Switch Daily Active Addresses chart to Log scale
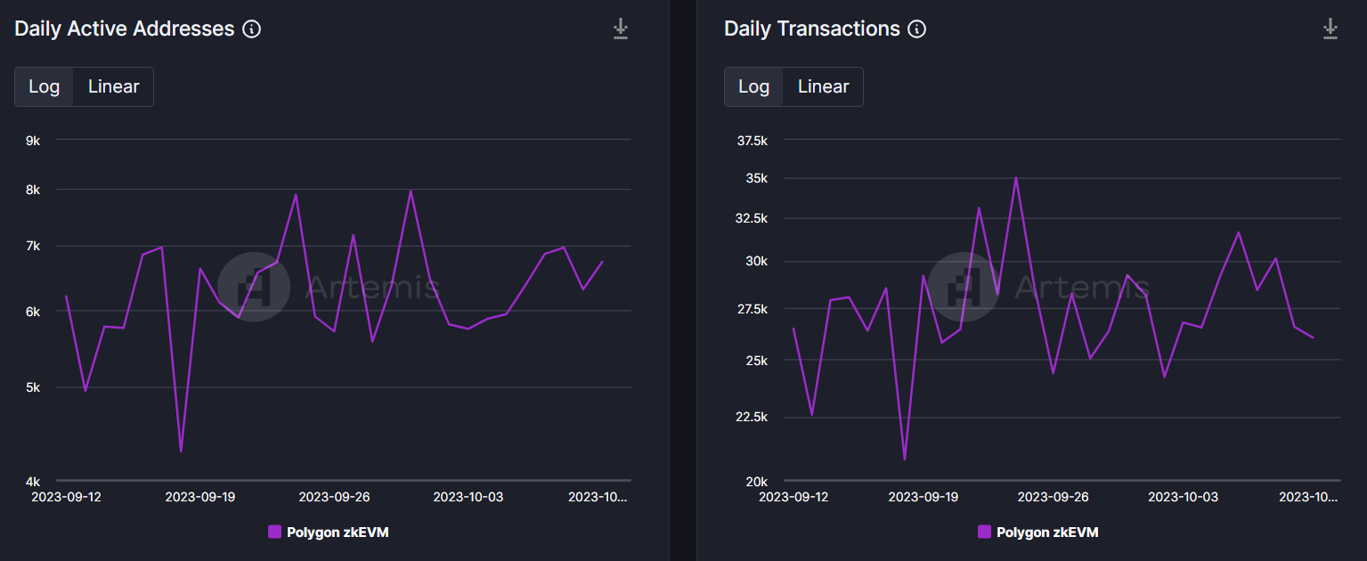This screenshot has width=1367, height=561. point(45,87)
